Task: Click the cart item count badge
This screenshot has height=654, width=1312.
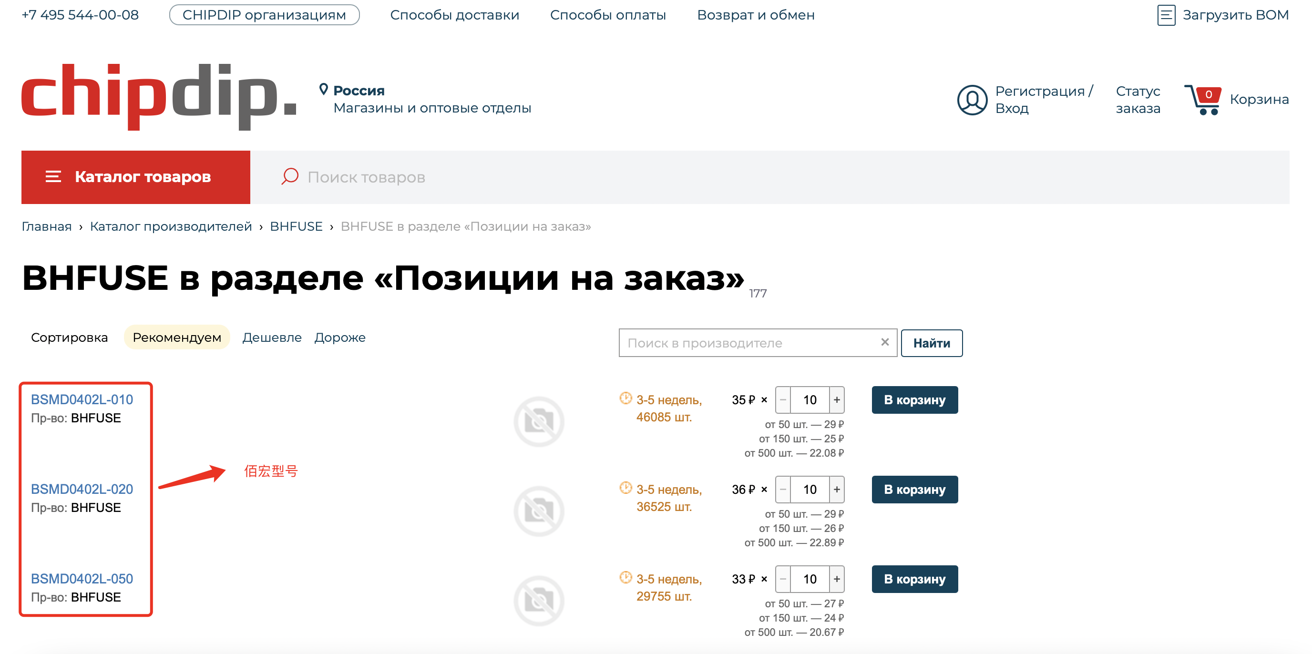Action: click(x=1209, y=94)
